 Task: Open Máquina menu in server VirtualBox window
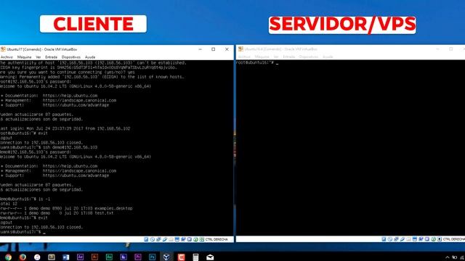(262, 57)
